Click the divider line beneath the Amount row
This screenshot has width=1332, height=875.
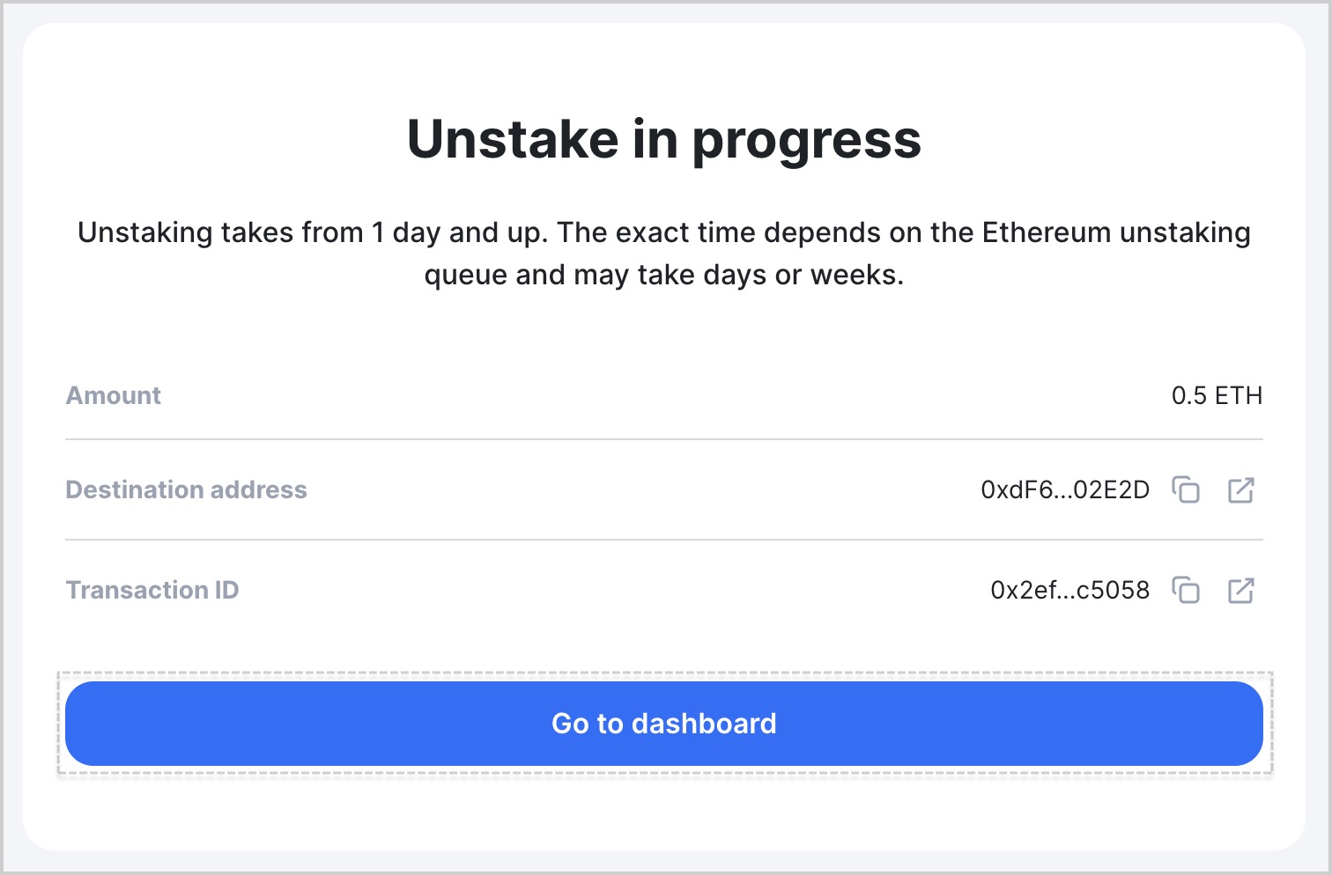(x=664, y=439)
